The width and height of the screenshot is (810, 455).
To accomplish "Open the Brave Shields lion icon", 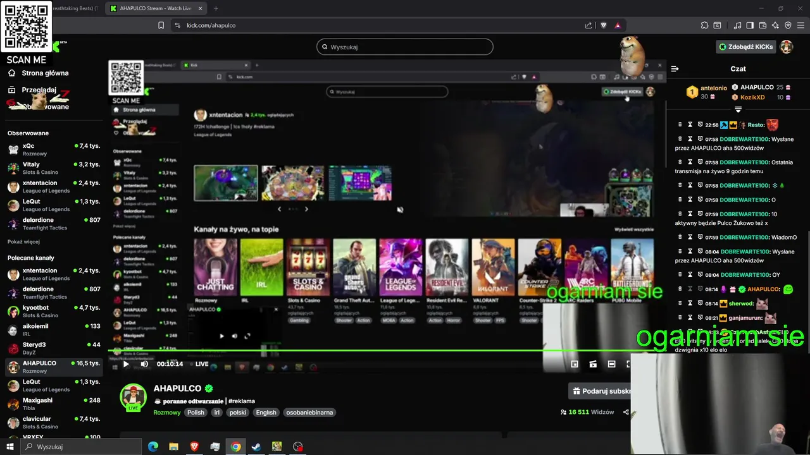I will [604, 25].
